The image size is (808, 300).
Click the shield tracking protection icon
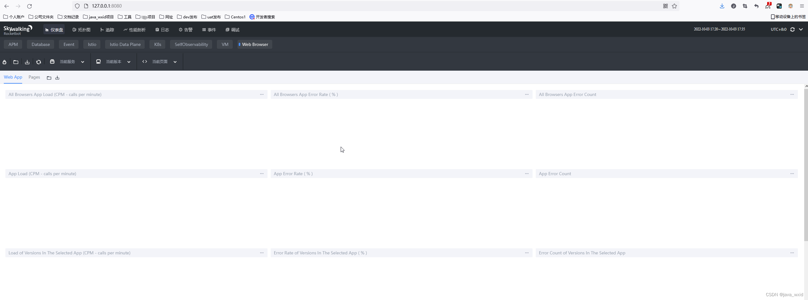[x=77, y=6]
